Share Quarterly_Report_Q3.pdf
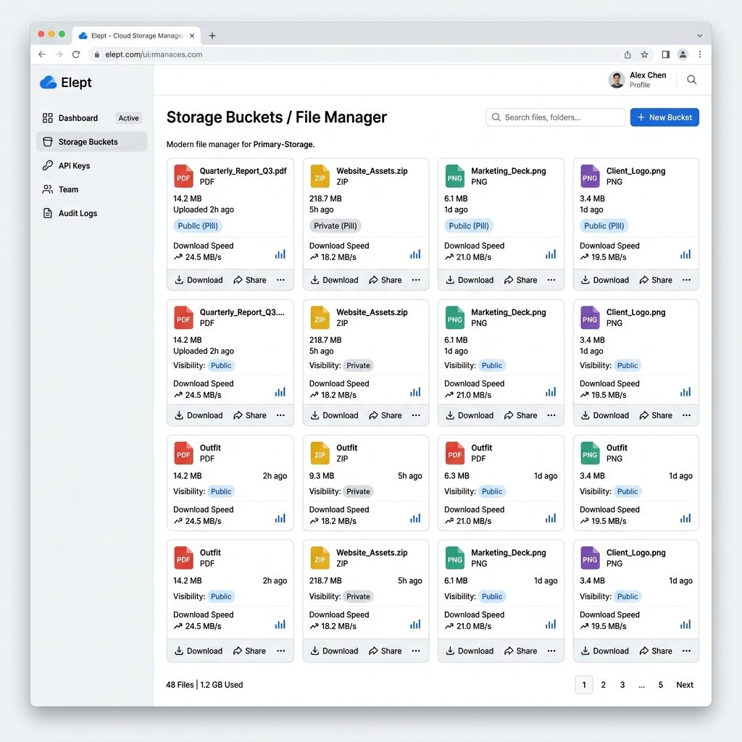742x742 pixels. point(250,280)
